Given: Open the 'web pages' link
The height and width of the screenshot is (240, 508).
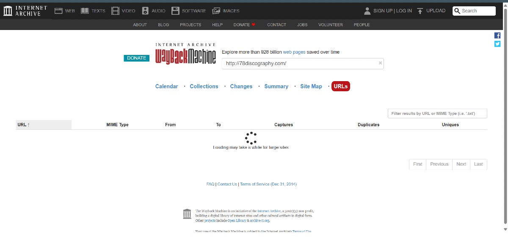Looking at the screenshot, I should tap(294, 52).
